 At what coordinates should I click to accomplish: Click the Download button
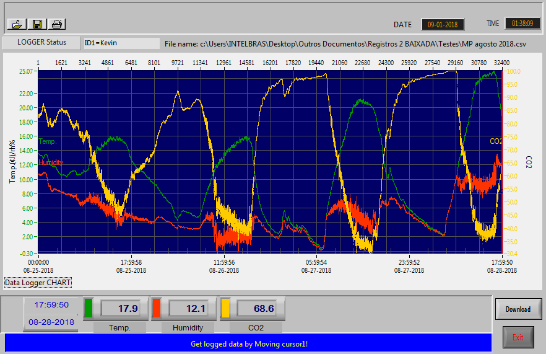518,309
